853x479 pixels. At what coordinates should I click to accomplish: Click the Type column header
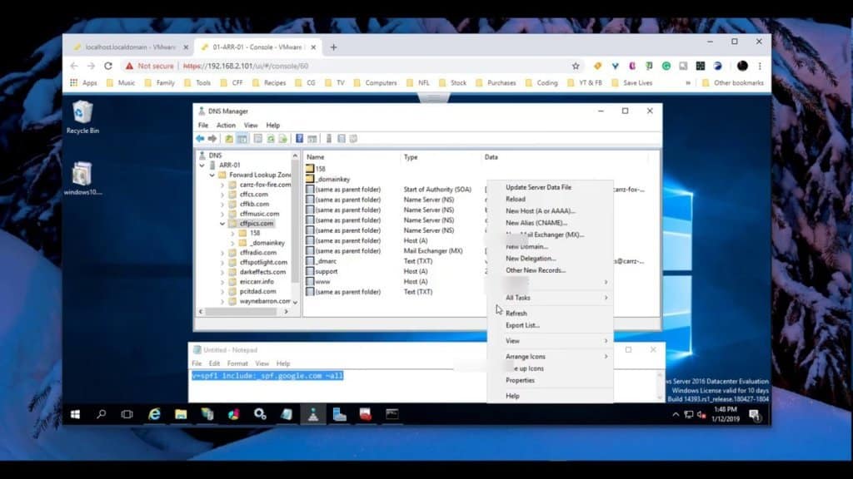tap(440, 157)
